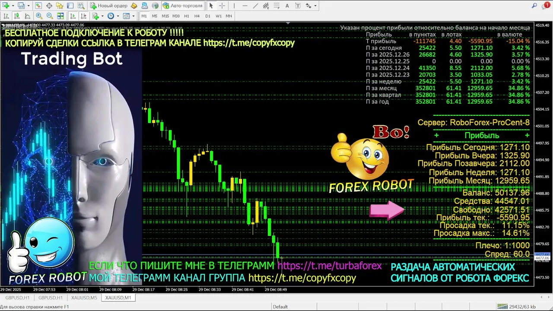Viewport: 553px width, 311px height.
Task: Select the Text Label tool
Action: pyautogui.click(x=298, y=6)
